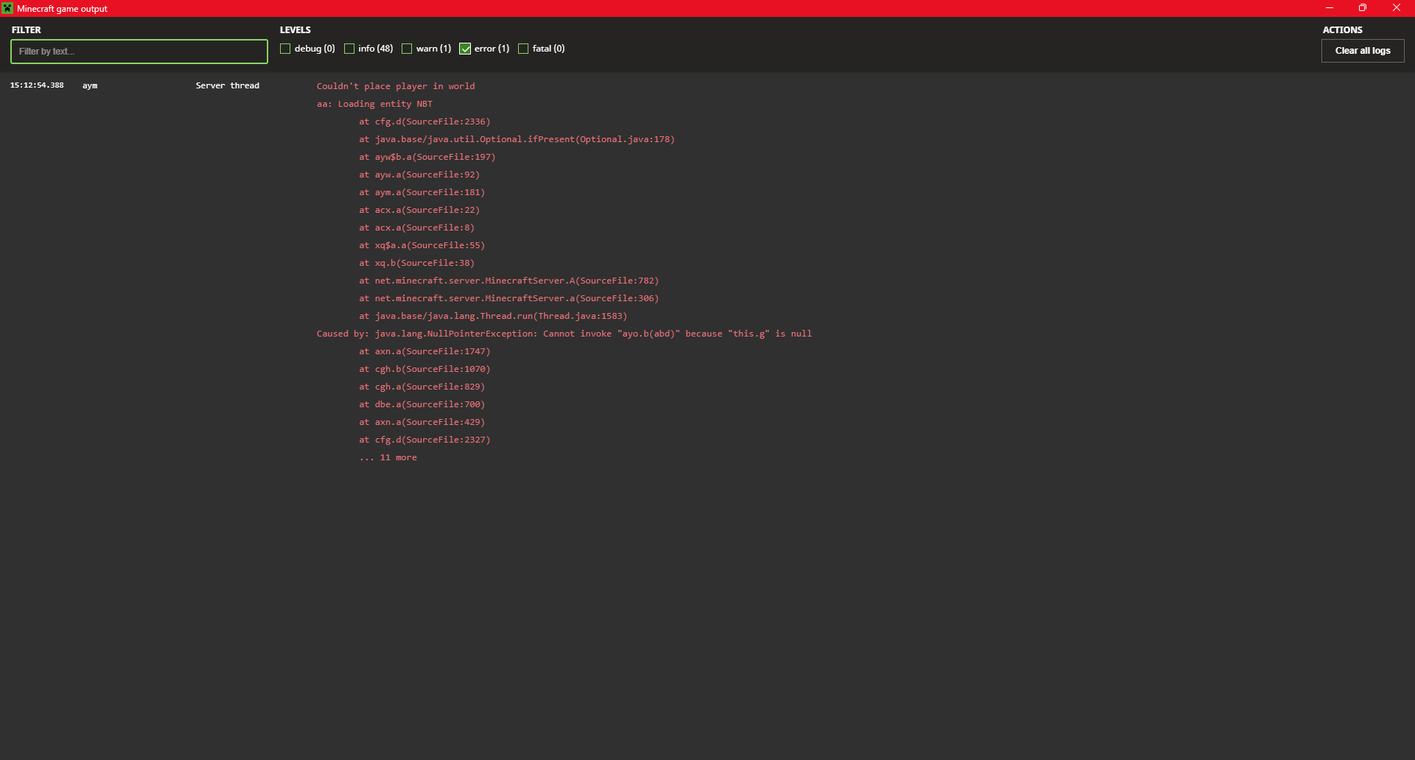The width and height of the screenshot is (1415, 760).
Task: Click the 15:12:54.388 timestamp entry
Action: point(37,85)
